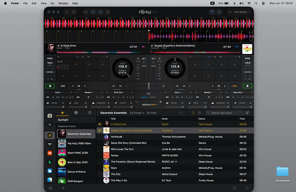Open the left deck Echo effect dropdown
This screenshot has width=296, height=192.
[58, 93]
